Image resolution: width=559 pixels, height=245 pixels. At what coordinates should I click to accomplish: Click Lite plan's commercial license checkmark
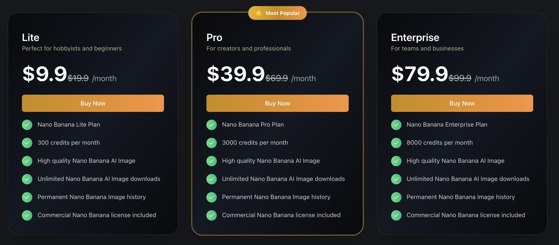point(27,215)
